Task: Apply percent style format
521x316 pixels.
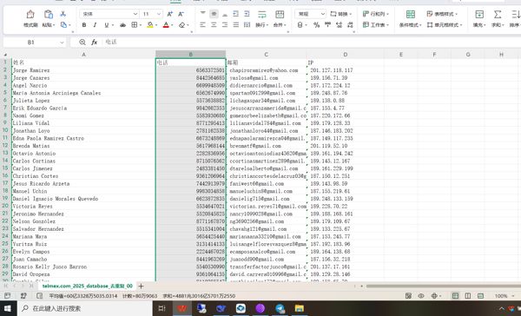Action: pyautogui.click(x=316, y=25)
